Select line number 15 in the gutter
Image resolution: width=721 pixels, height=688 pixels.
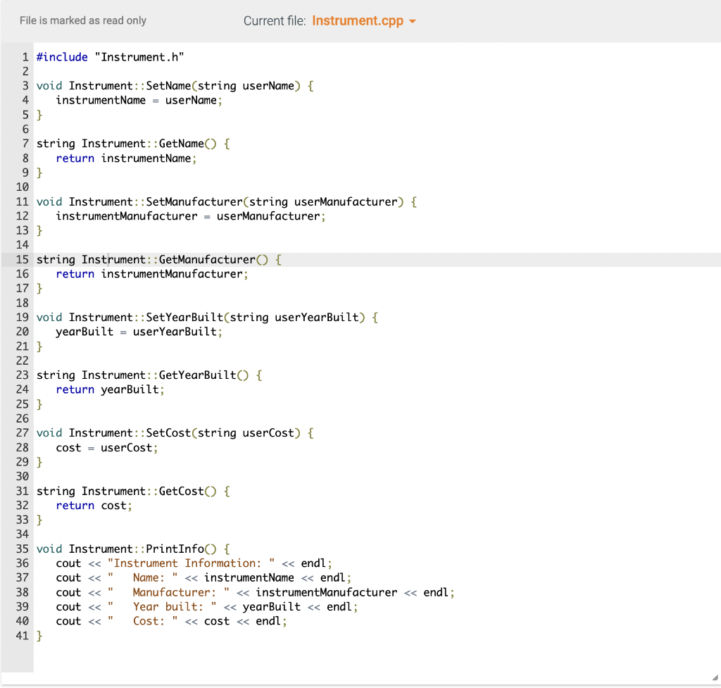(x=22, y=259)
